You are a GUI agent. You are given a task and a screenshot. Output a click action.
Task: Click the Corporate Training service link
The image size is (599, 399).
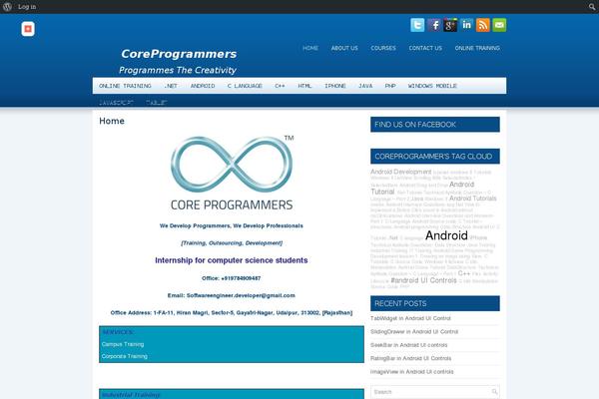(125, 356)
